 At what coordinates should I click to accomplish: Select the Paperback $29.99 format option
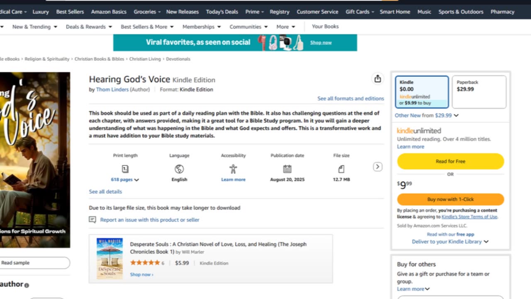click(479, 92)
